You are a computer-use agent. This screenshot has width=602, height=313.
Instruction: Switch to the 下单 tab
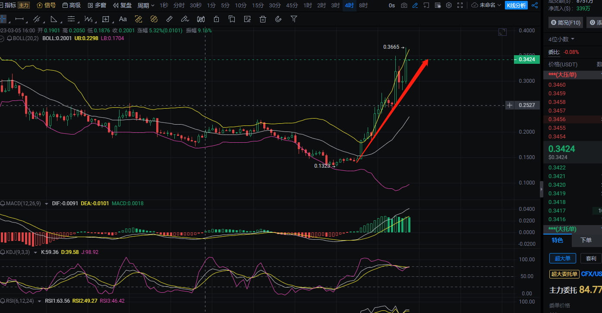[x=586, y=240]
